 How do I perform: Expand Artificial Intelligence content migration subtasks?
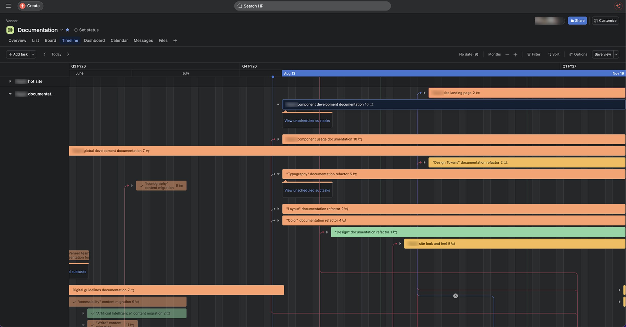83,313
